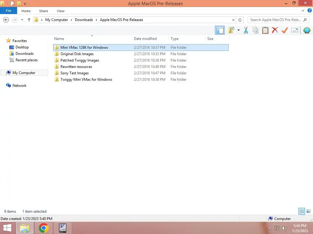
Task: Delete selection with the red X icon
Action: 275,30
